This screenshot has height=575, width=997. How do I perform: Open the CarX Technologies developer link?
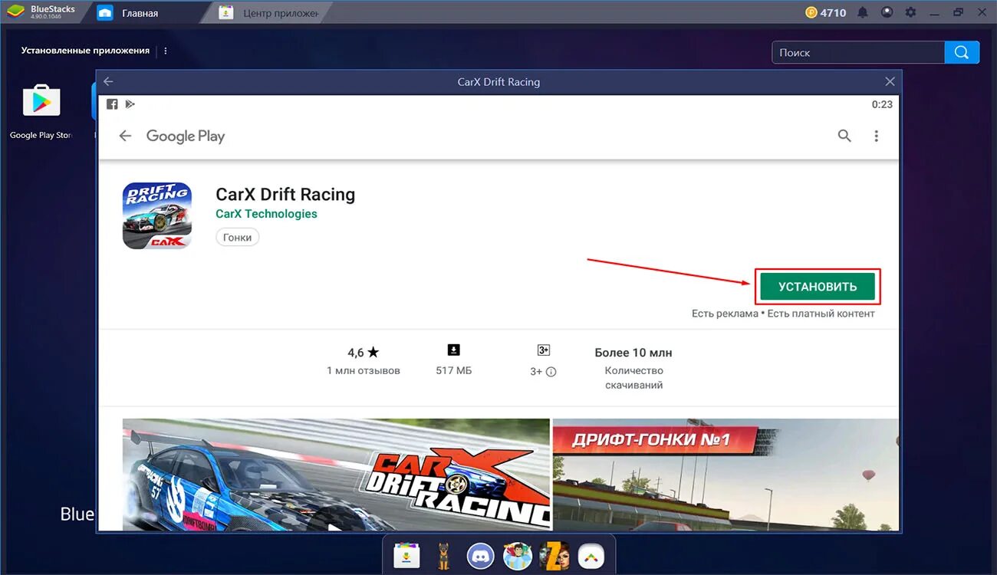pos(266,214)
